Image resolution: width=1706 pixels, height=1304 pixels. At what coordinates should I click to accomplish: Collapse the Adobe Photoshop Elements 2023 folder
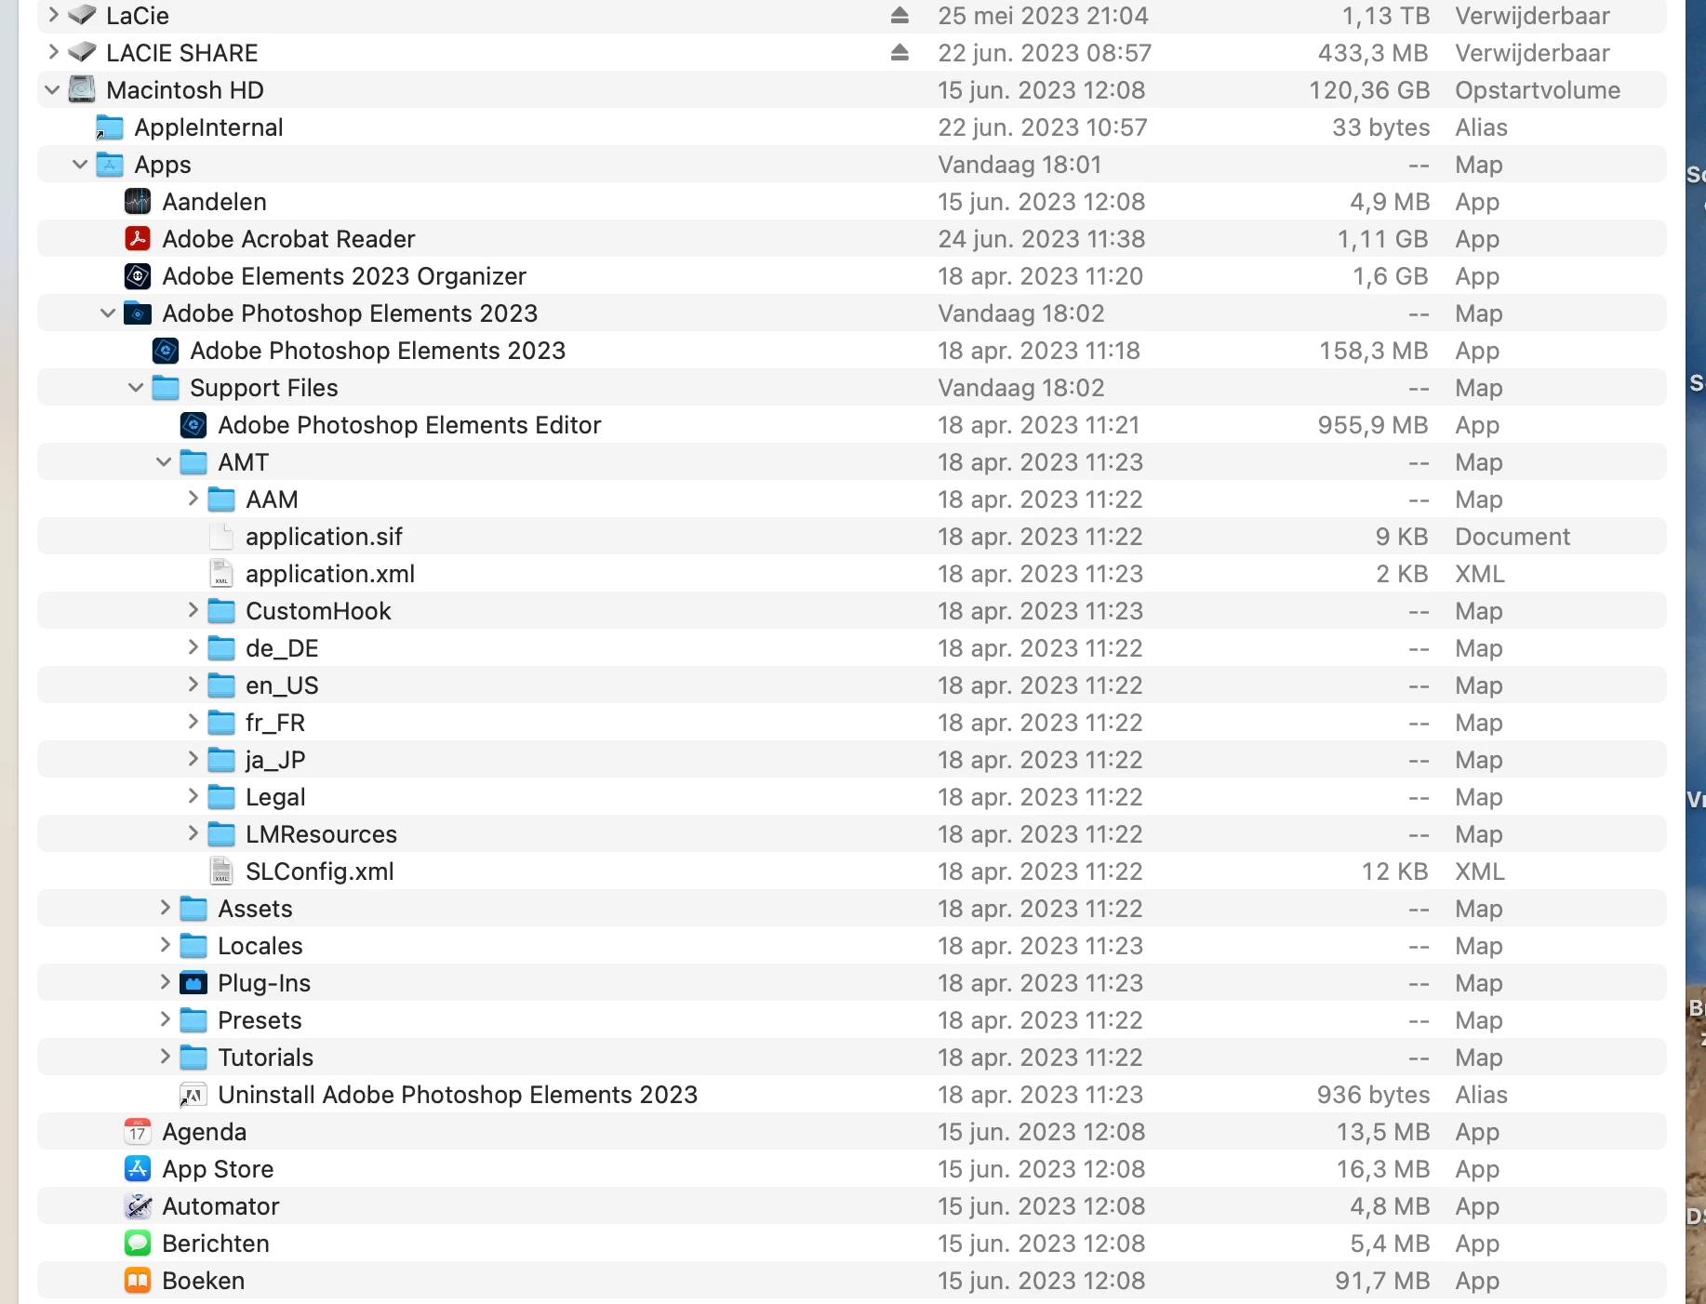tap(109, 313)
